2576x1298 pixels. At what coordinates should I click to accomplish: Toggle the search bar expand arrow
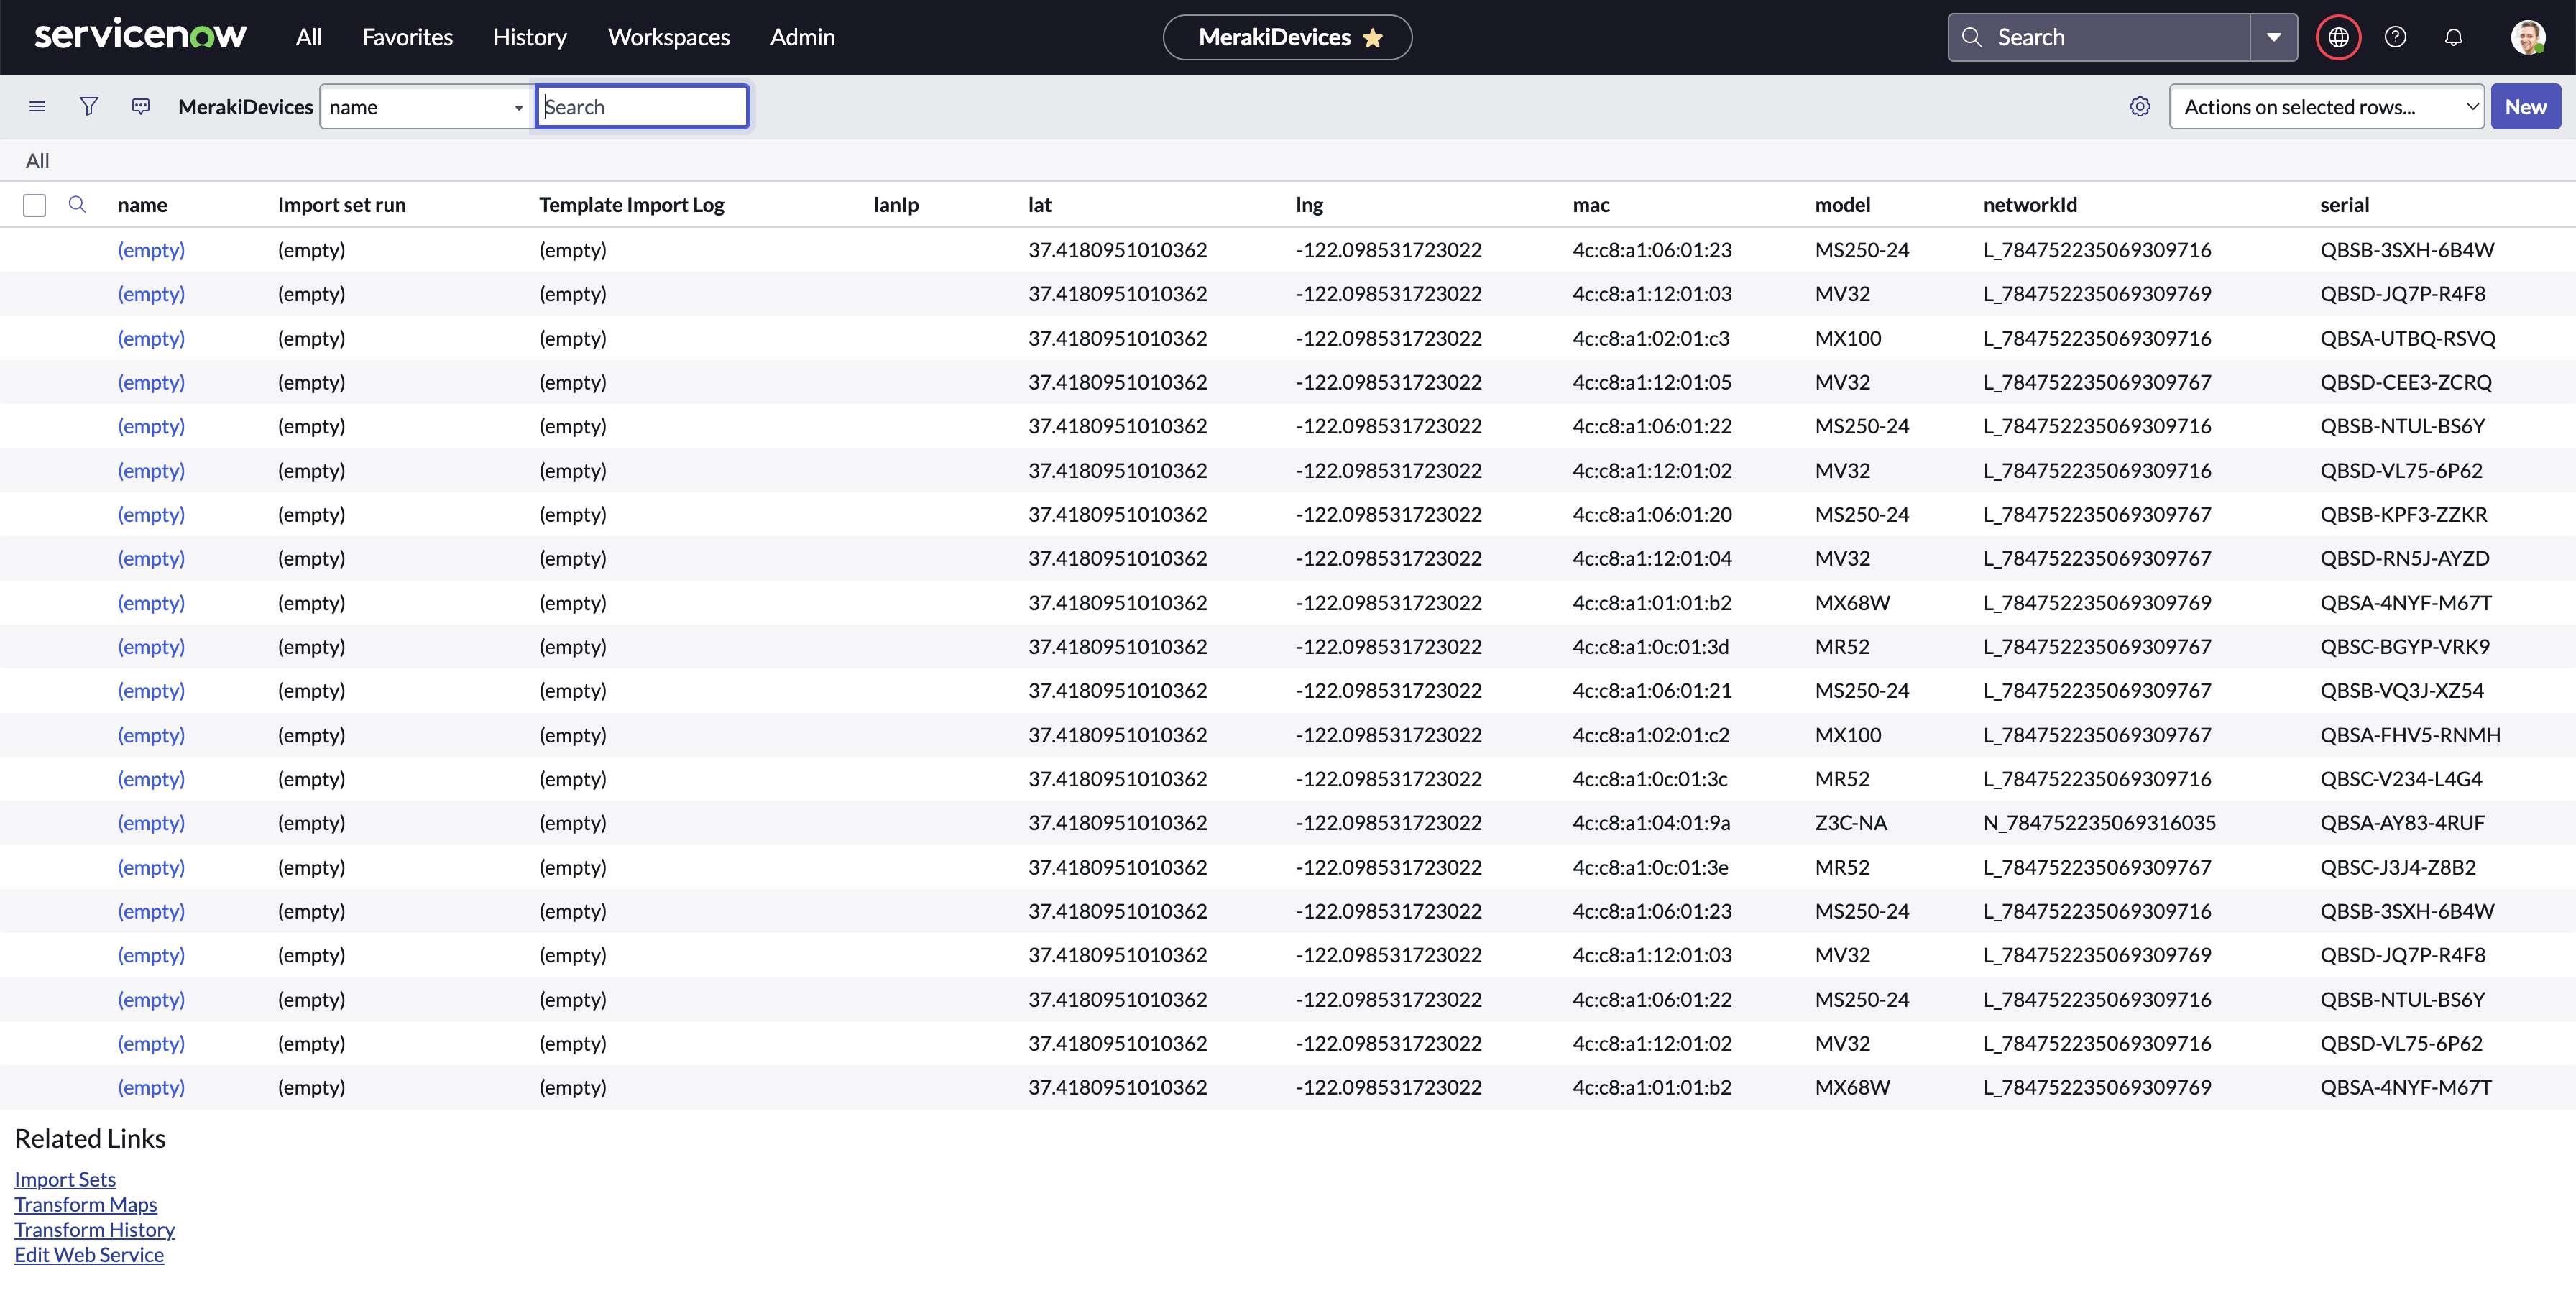[2274, 37]
